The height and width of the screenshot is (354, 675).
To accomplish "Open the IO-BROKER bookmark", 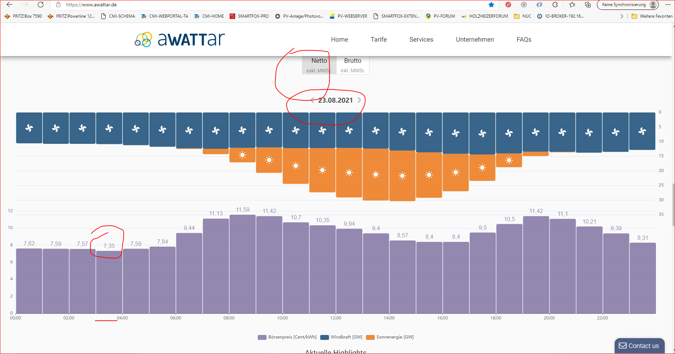I will click(560, 16).
